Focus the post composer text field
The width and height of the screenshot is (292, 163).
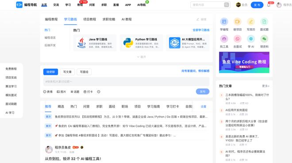point(126,81)
